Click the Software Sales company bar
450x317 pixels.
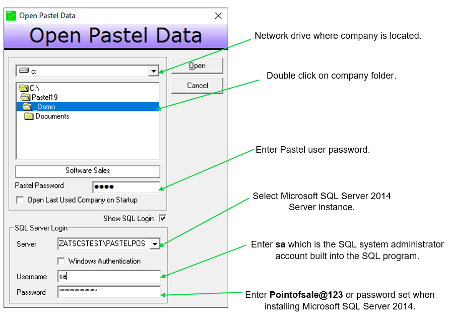click(x=87, y=171)
